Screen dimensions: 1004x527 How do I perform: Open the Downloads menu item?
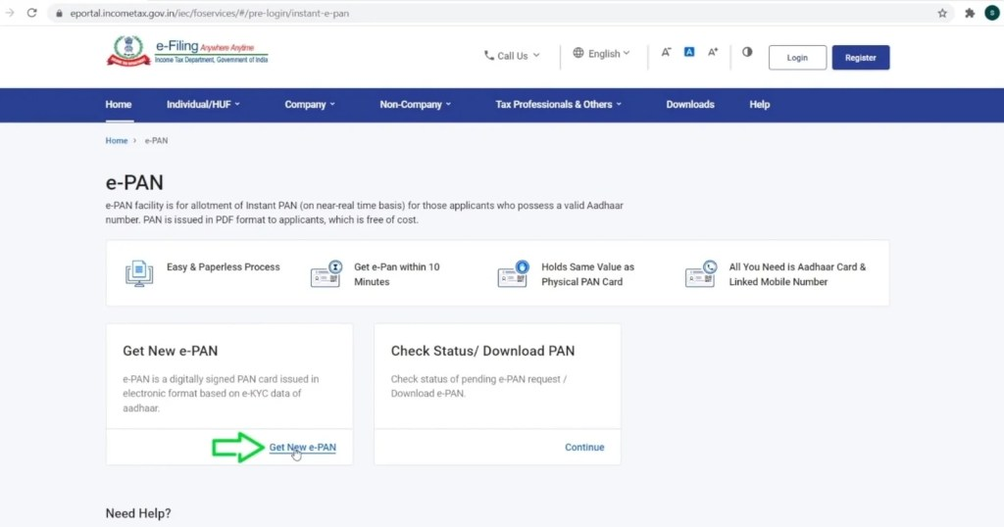pyautogui.click(x=689, y=104)
